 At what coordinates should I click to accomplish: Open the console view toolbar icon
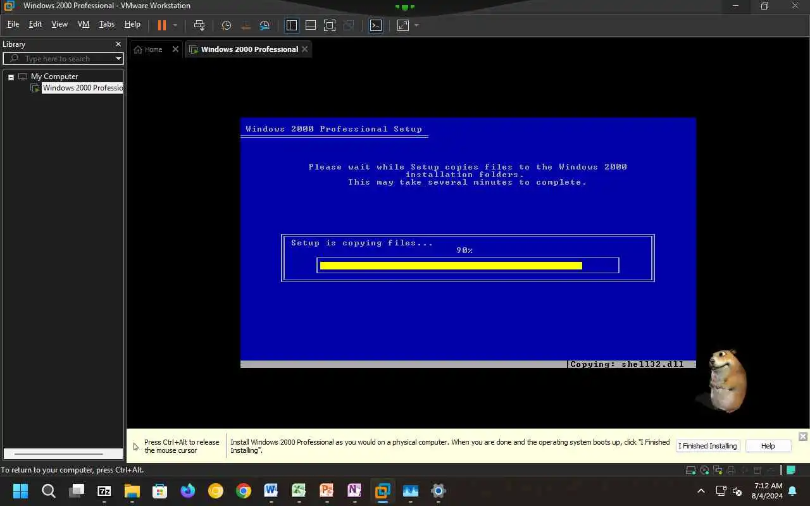pyautogui.click(x=376, y=25)
